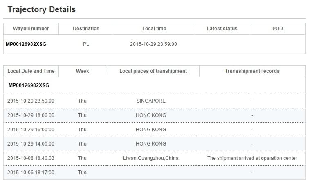Click the 2015-10-06 18:17:00 timestamp
This screenshot has height=186, width=314.
click(x=31, y=173)
